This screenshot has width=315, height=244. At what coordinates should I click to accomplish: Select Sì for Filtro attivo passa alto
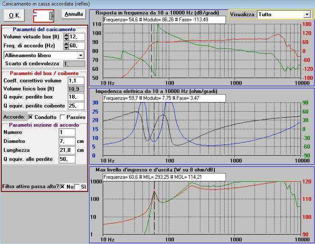[77, 187]
